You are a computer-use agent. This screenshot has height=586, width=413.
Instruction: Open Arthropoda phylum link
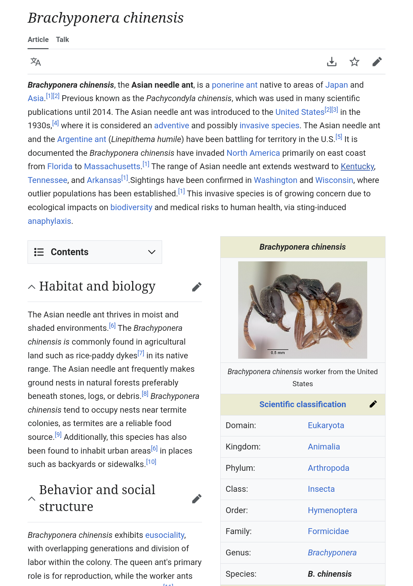click(328, 468)
